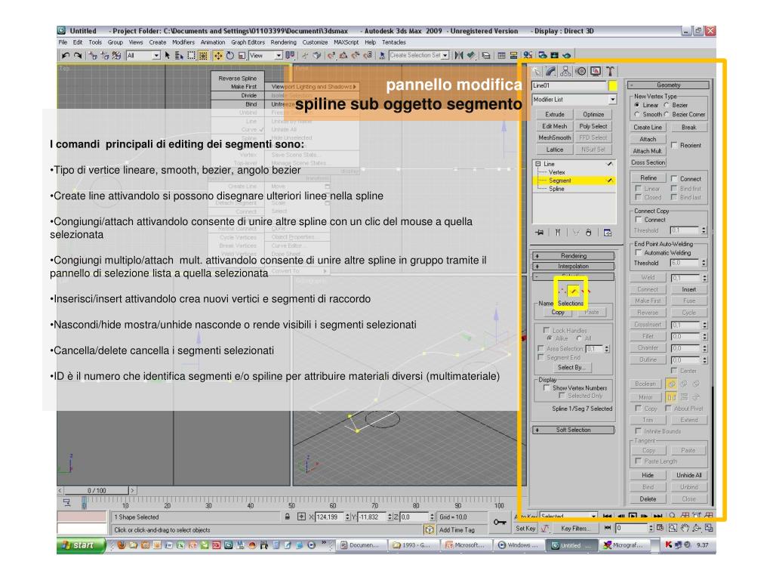Click the selection lock padlock in status bar
The height and width of the screenshot is (580, 773).
(x=288, y=517)
